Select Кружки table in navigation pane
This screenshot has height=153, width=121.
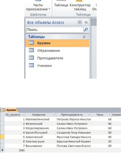pos(57,43)
